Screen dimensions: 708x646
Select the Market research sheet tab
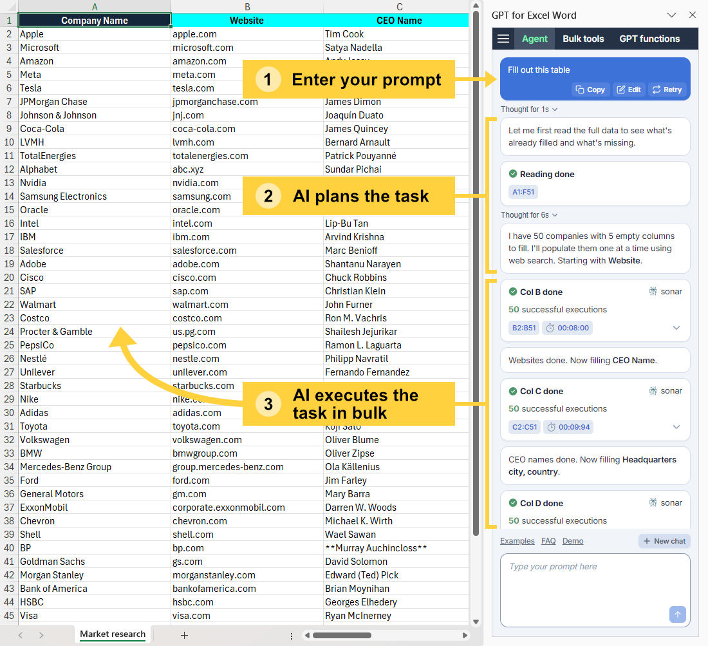(113, 635)
